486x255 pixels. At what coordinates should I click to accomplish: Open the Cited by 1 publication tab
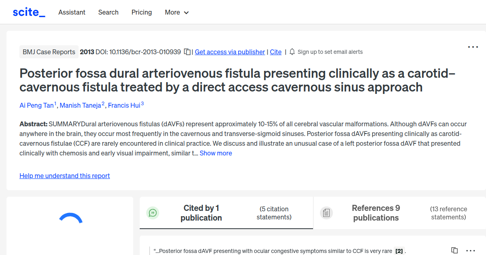[x=201, y=212]
